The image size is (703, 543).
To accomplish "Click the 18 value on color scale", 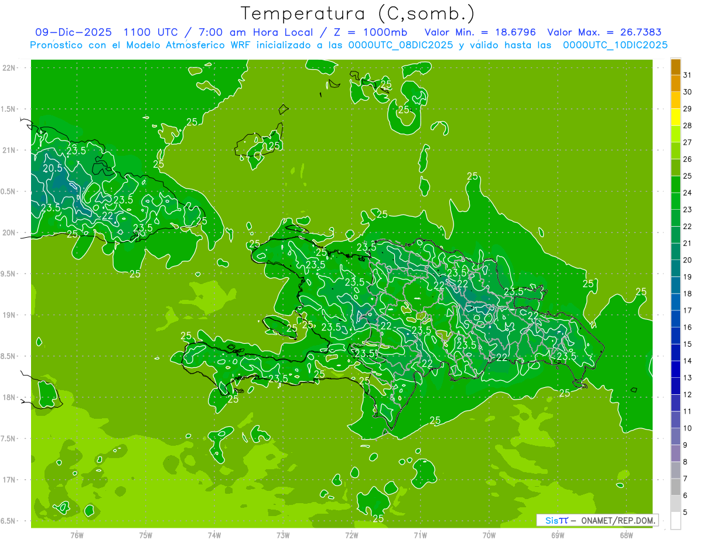I will point(687,294).
